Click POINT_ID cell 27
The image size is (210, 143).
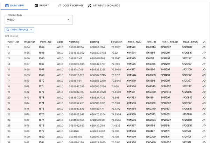pyautogui.click(x=9, y=137)
